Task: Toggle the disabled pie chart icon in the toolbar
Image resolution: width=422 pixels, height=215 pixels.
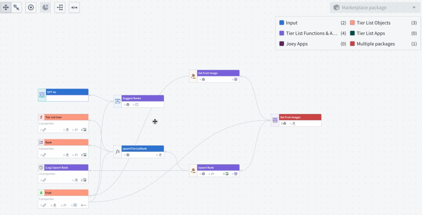Action: tap(45, 7)
